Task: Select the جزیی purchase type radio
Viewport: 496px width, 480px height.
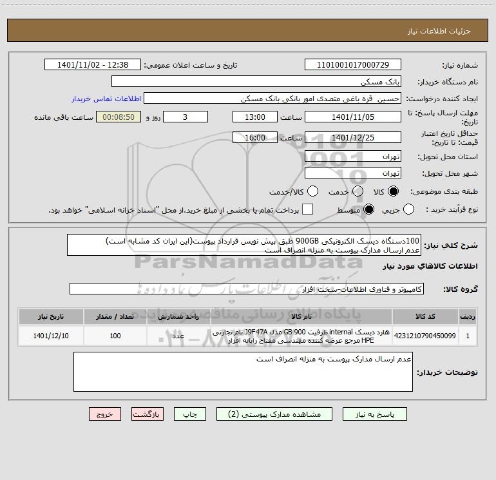Action: coord(408,209)
